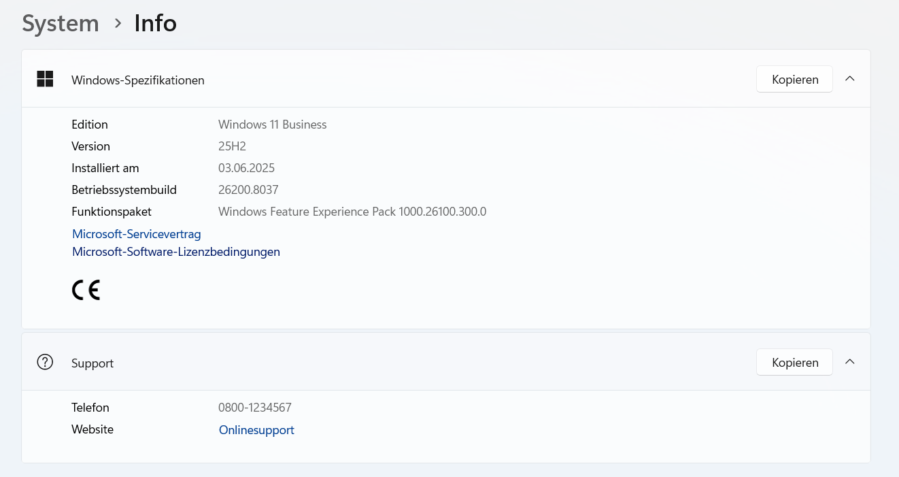The width and height of the screenshot is (899, 477).
Task: Copy Windows specifications with Kopieren button
Action: click(794, 79)
